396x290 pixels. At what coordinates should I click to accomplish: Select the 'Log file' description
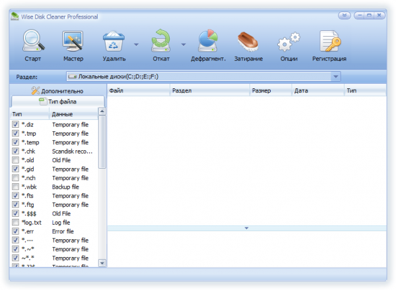click(x=61, y=222)
